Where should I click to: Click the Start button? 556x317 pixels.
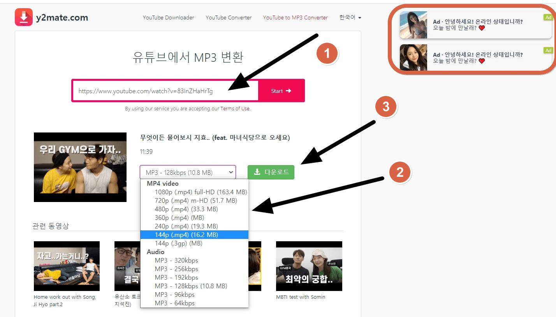[x=281, y=91]
